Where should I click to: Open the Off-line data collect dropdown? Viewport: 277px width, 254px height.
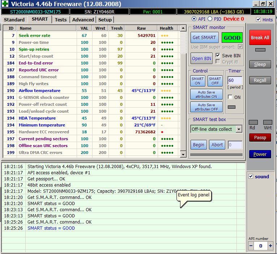239,129
